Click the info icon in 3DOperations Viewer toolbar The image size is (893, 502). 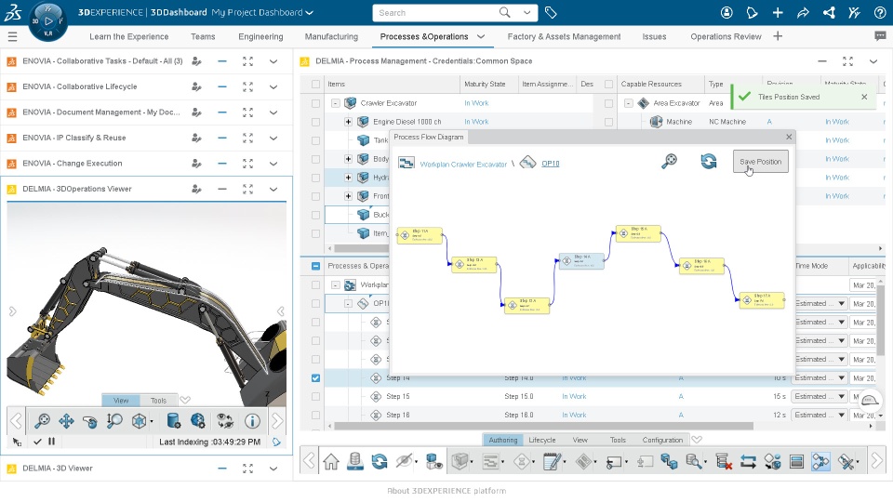click(x=252, y=420)
